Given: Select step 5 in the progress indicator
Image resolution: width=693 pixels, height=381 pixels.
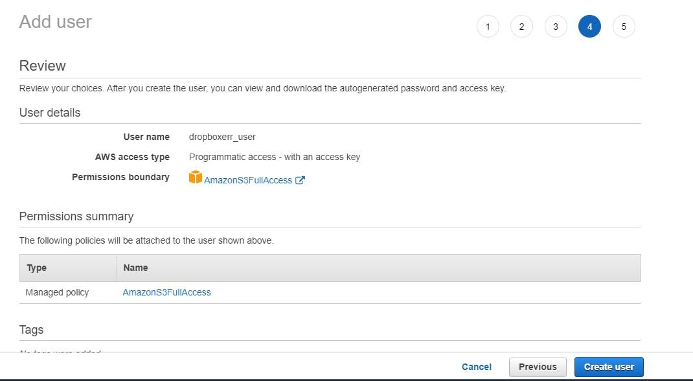Looking at the screenshot, I should click(624, 27).
